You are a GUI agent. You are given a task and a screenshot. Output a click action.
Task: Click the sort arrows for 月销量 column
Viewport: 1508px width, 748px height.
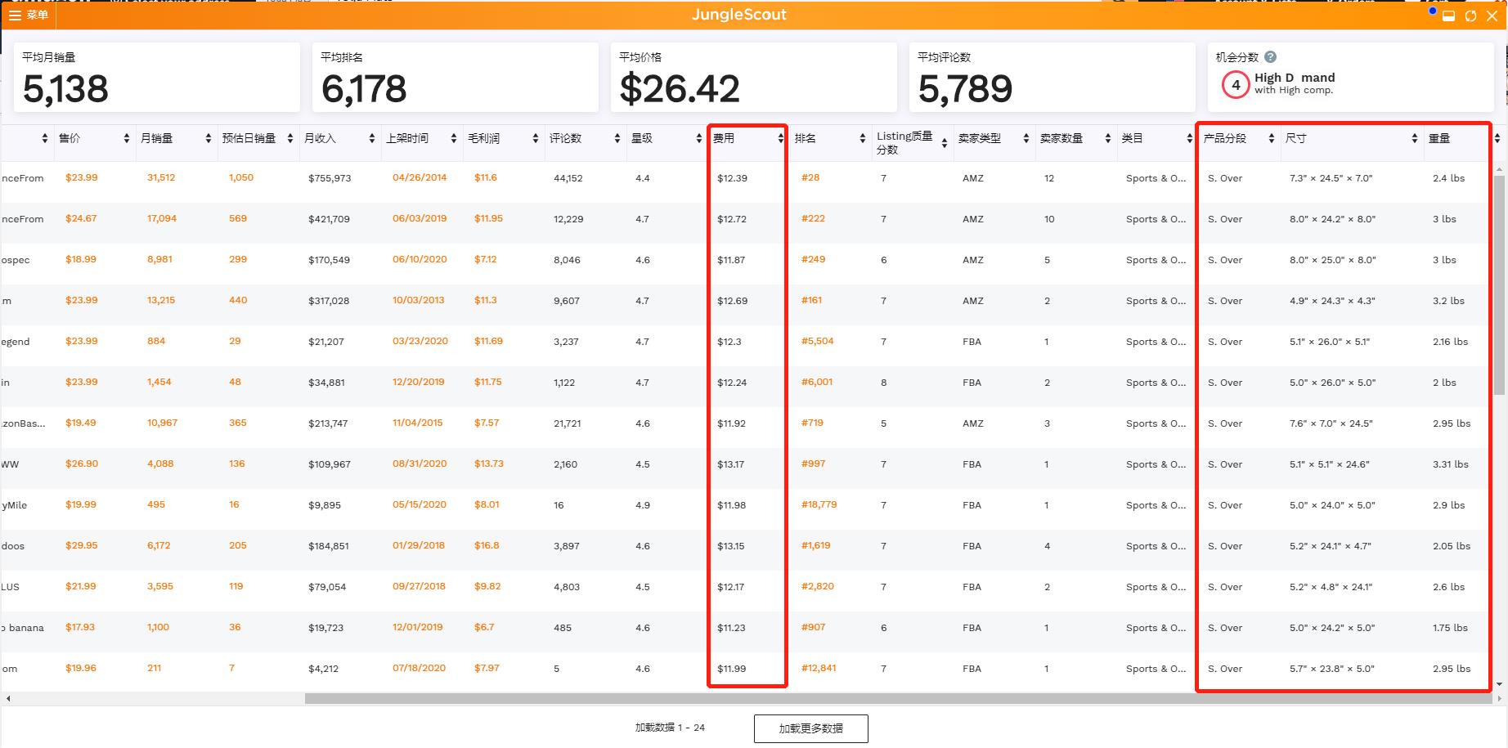click(209, 139)
